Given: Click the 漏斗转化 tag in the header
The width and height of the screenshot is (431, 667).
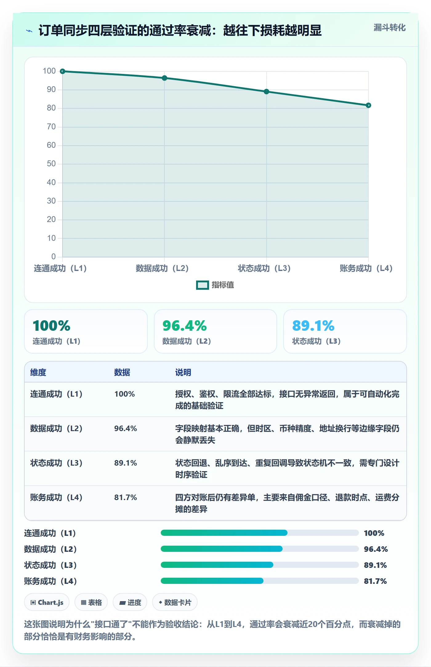Looking at the screenshot, I should click(389, 28).
